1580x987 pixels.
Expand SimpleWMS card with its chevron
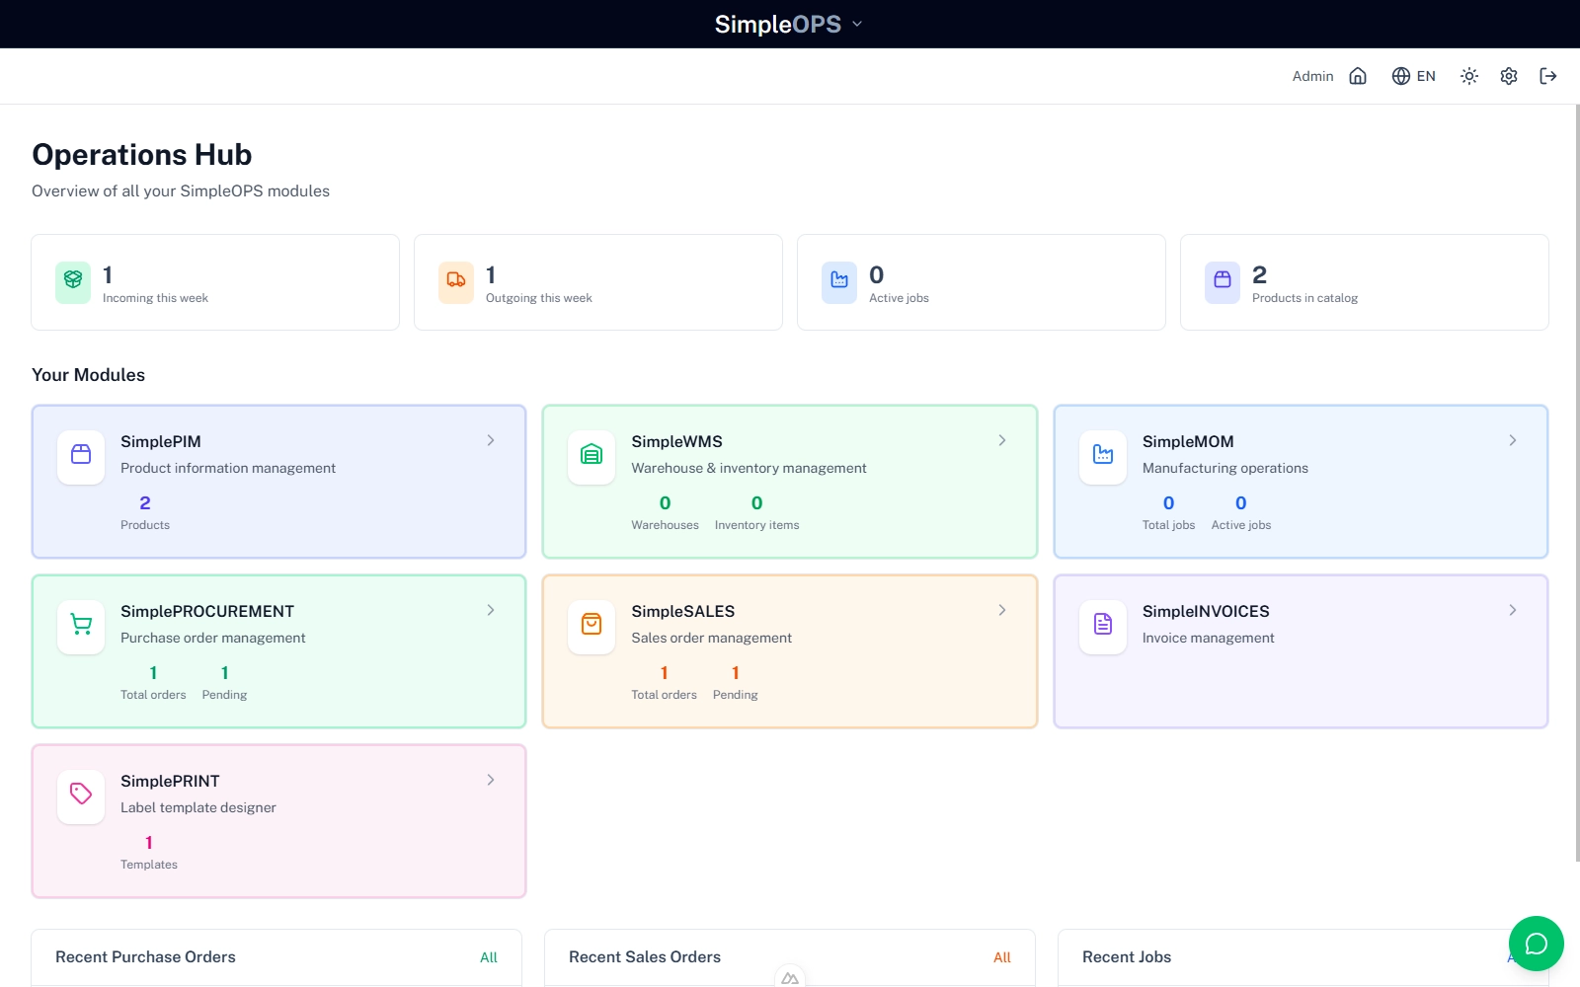pyautogui.click(x=1001, y=441)
